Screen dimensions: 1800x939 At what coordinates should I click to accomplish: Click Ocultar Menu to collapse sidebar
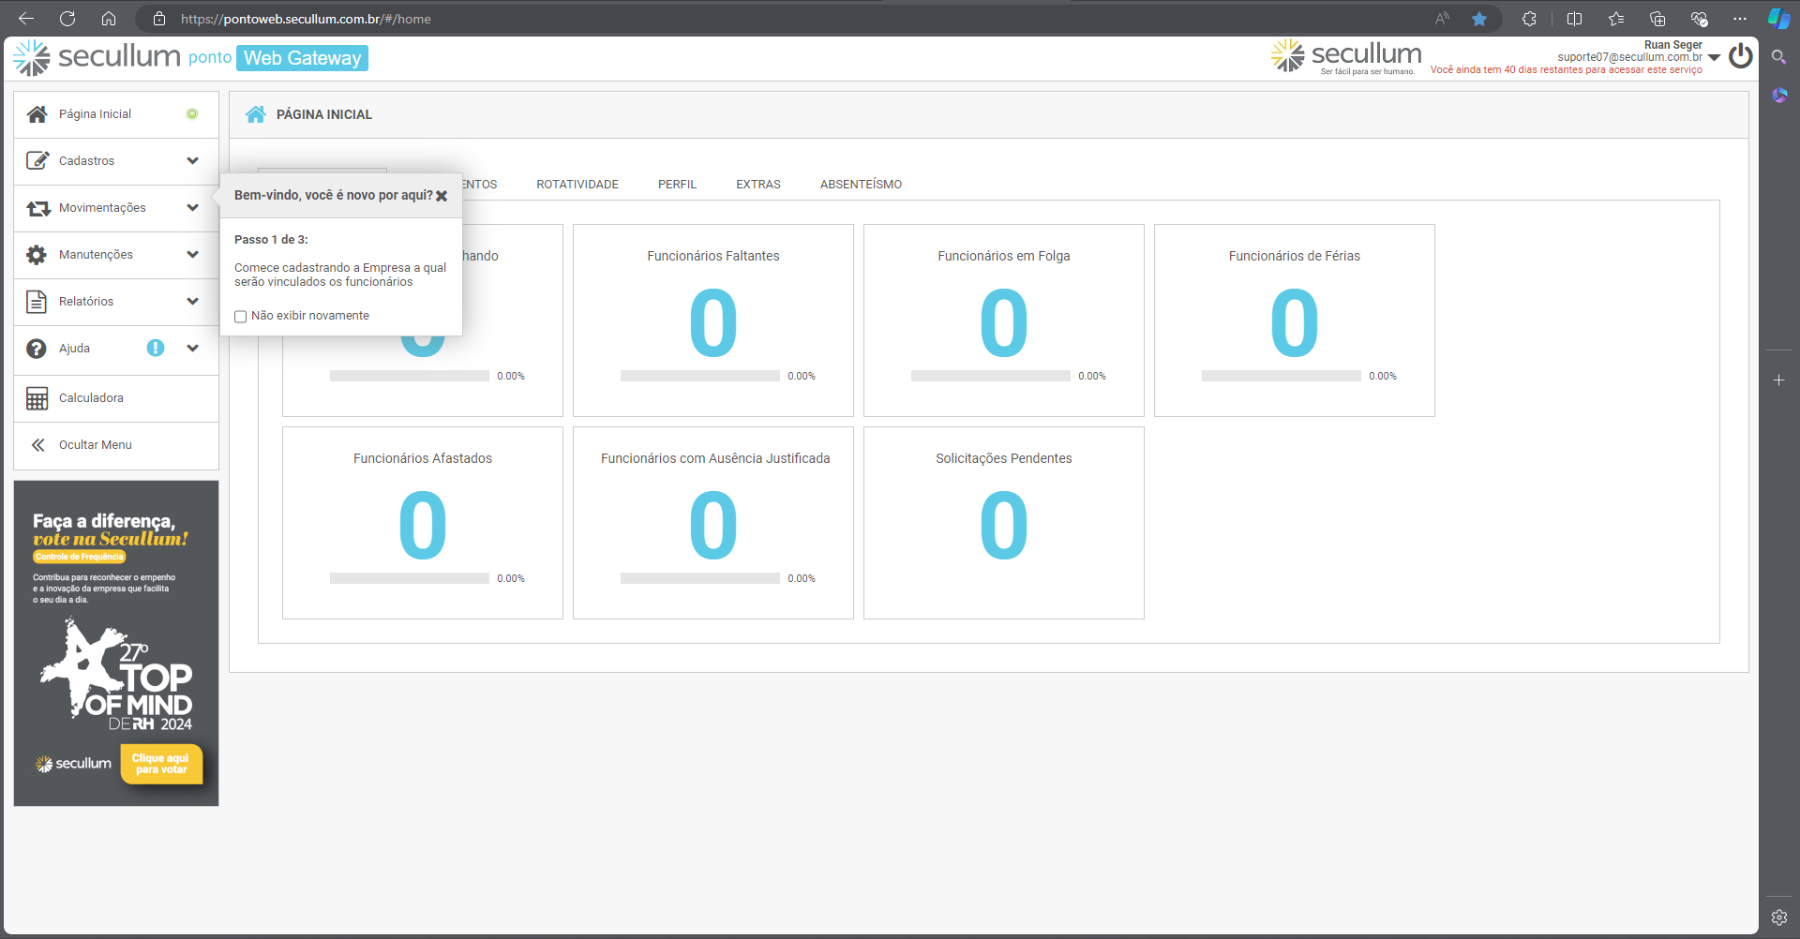(x=95, y=445)
